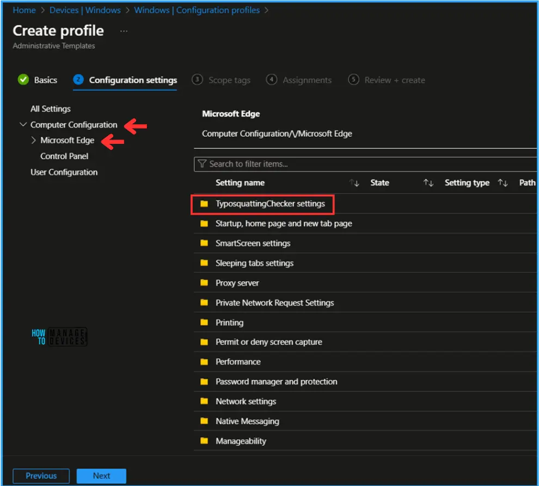
Task: Click the Setting type column header
Action: click(467, 183)
